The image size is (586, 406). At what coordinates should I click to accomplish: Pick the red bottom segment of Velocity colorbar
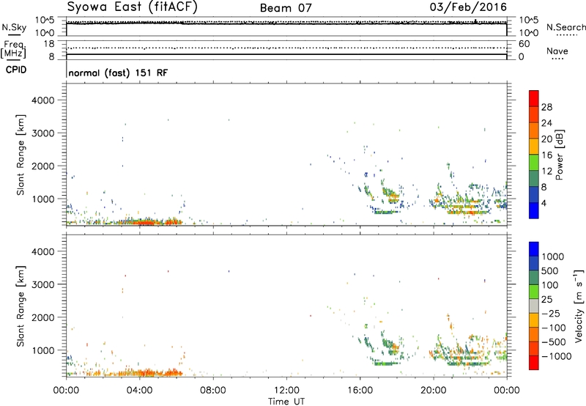pyautogui.click(x=534, y=363)
